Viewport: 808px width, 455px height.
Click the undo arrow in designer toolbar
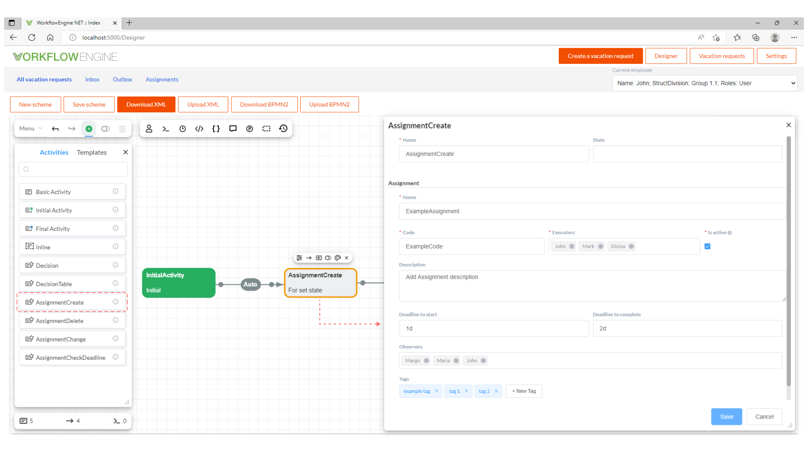pyautogui.click(x=55, y=129)
